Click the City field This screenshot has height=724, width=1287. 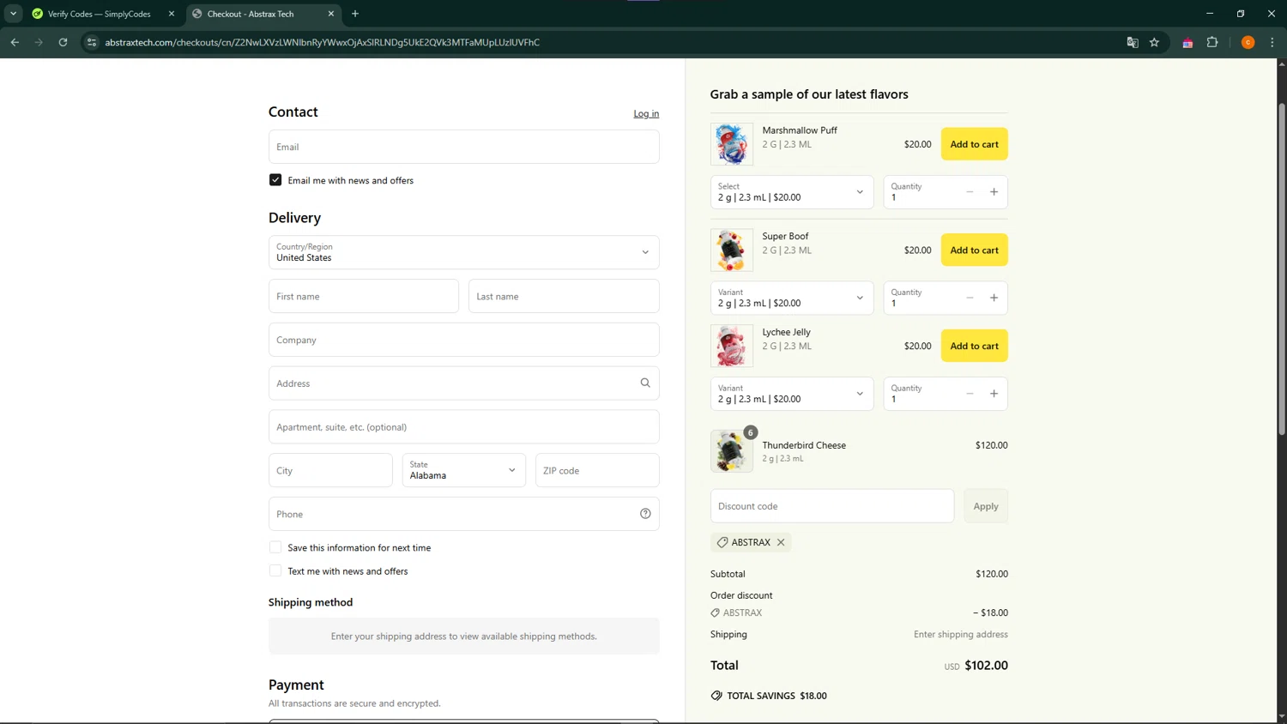point(330,470)
